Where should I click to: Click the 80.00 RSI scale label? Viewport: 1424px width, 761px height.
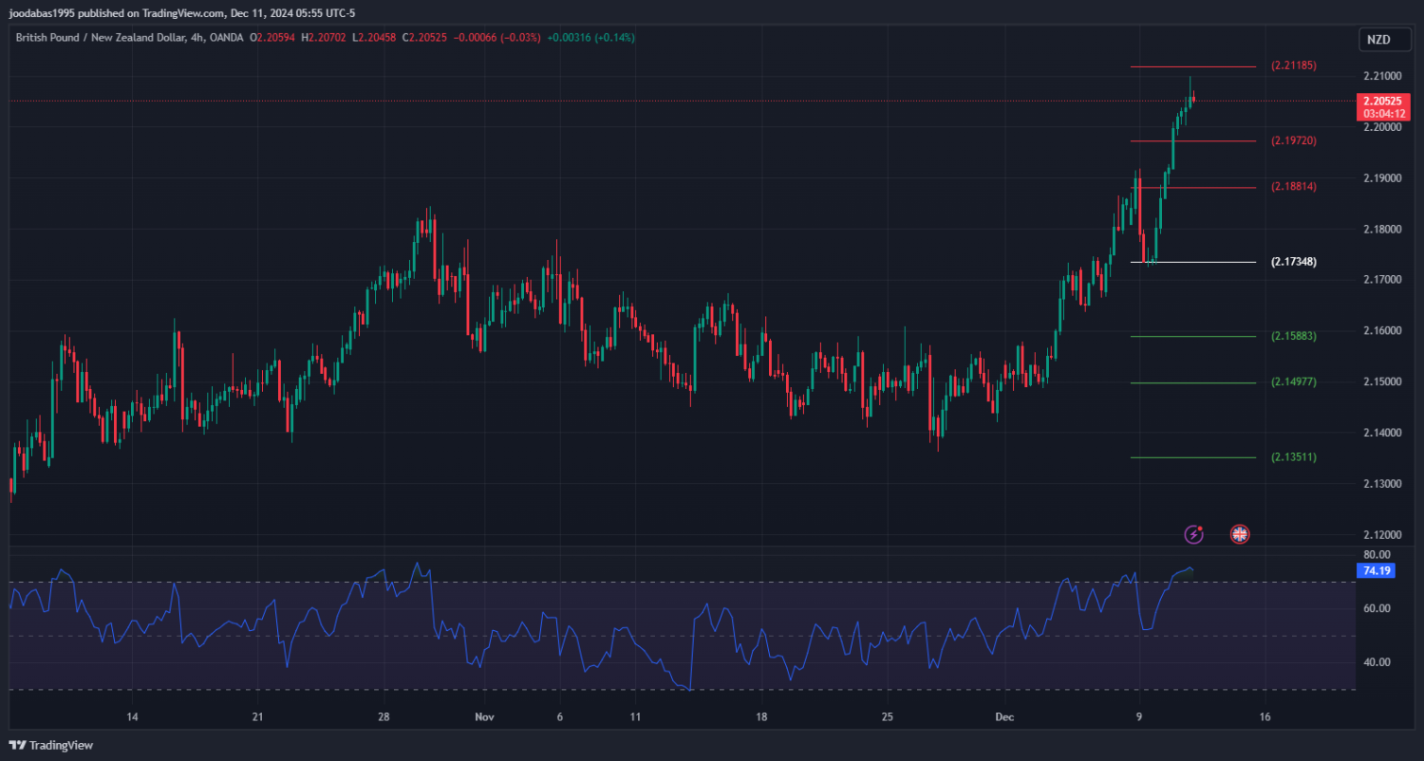pos(1376,554)
